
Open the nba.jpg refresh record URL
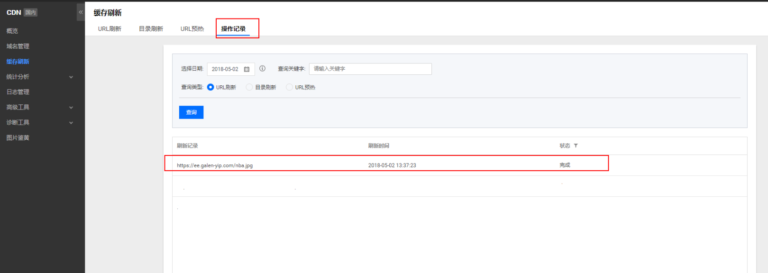click(x=215, y=165)
